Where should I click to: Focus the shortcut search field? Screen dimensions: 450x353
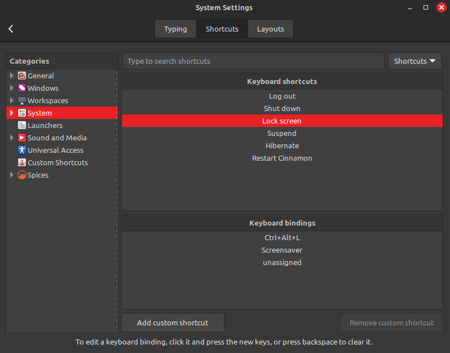point(253,61)
